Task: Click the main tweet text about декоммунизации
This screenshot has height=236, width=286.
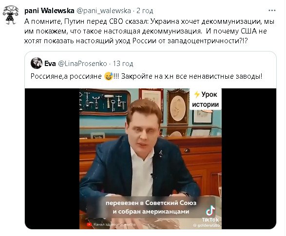Action: point(149,31)
